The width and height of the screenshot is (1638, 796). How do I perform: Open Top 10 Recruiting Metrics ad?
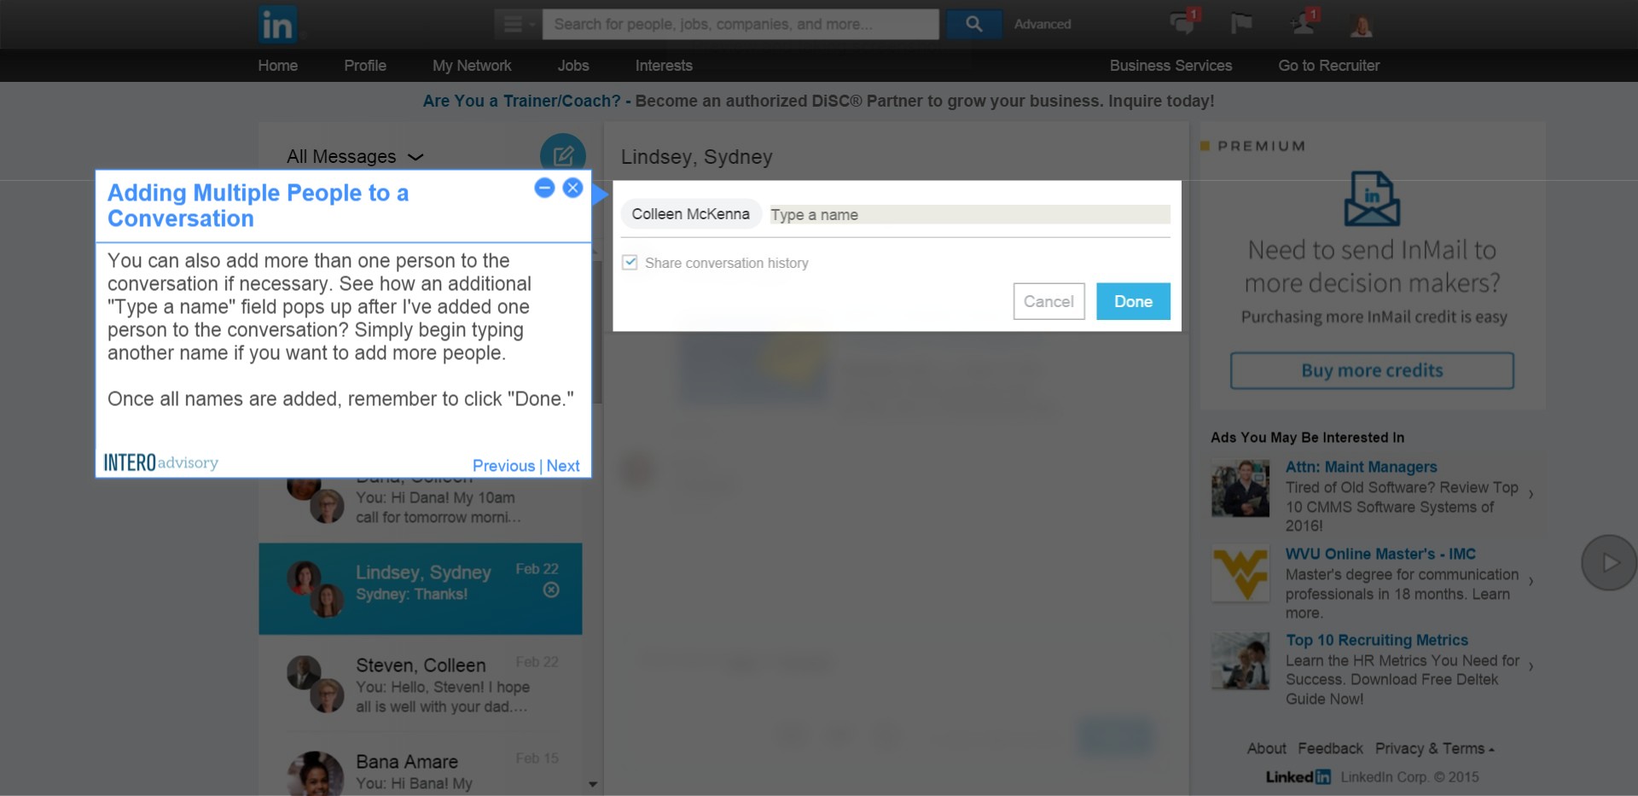[x=1377, y=640]
